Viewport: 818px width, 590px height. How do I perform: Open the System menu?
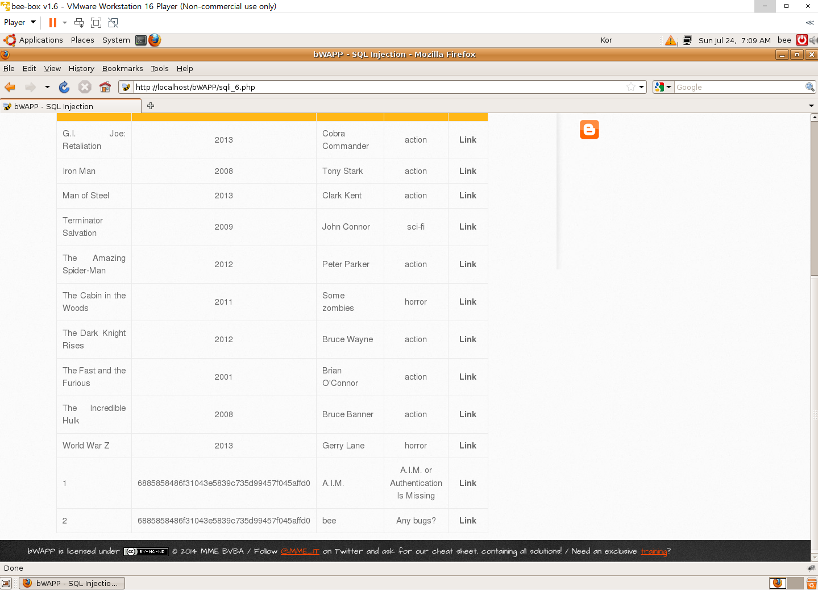pos(116,40)
